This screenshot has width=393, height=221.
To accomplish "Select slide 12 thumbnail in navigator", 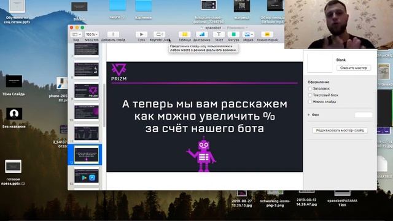I will click(87, 155).
